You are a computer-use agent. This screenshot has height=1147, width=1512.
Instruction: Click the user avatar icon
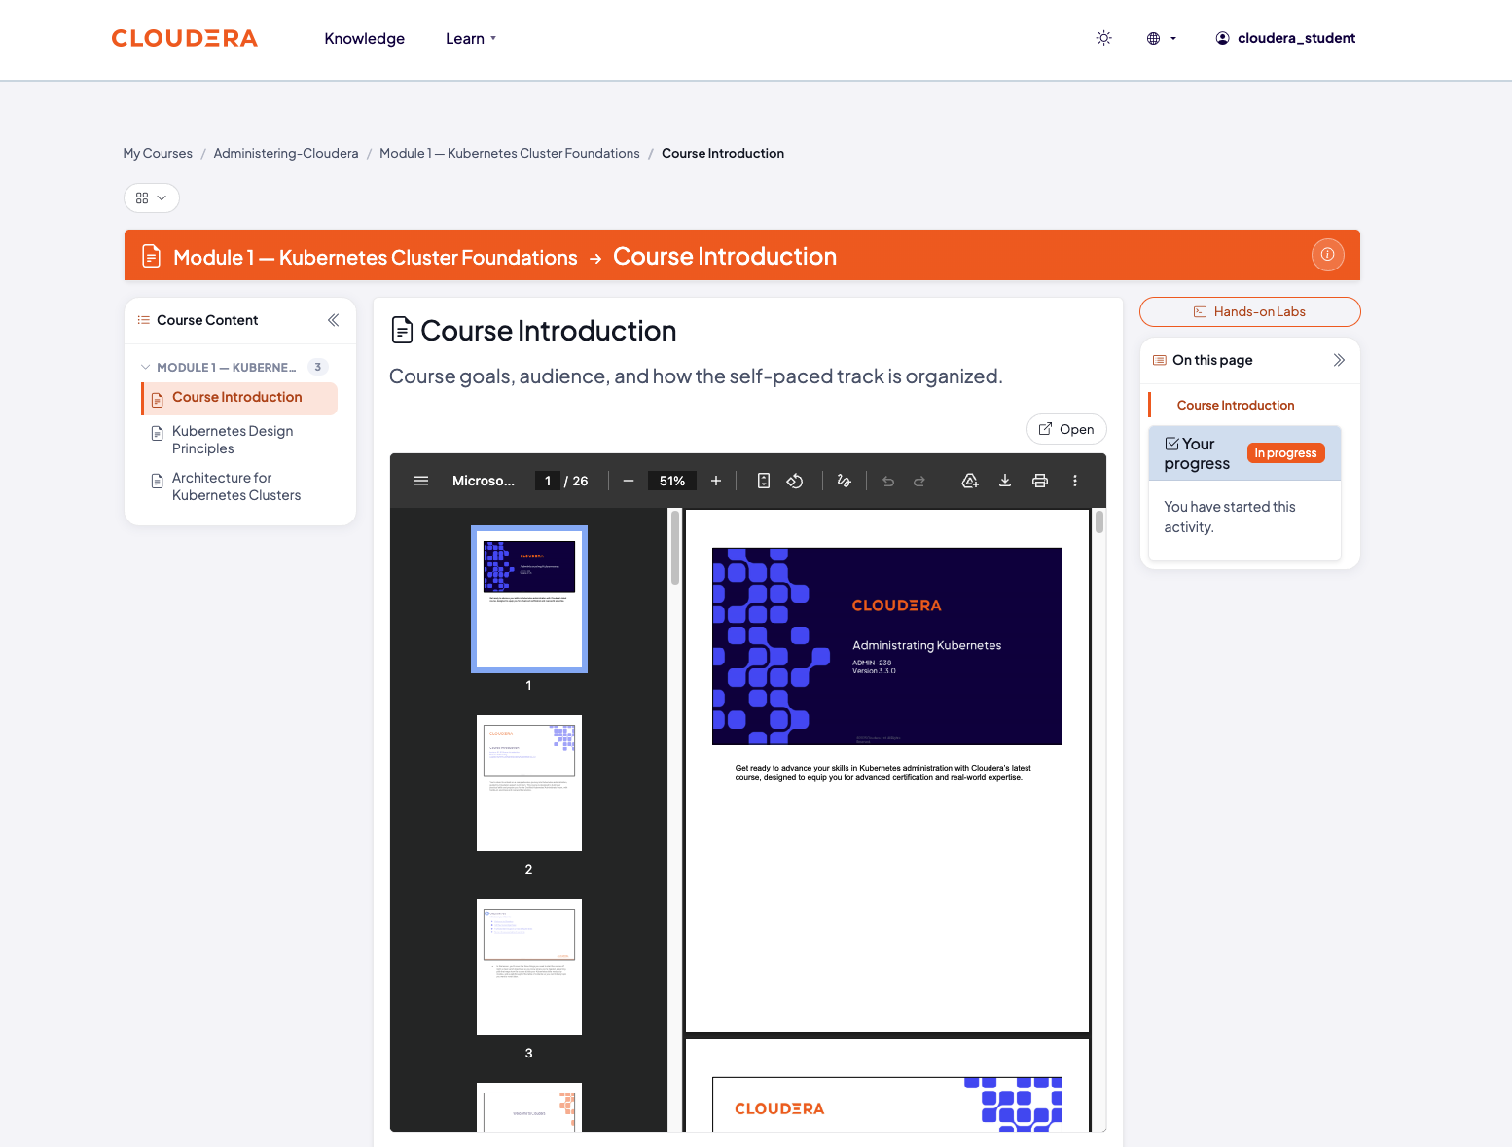(1223, 38)
